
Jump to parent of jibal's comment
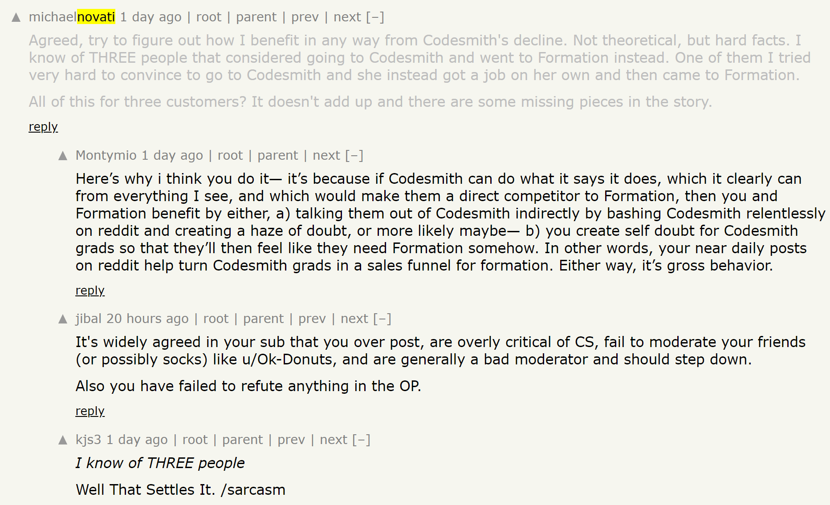pyautogui.click(x=263, y=319)
